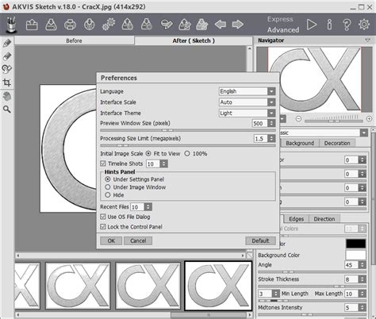Click the Stroke Thickness value field

tap(351, 279)
